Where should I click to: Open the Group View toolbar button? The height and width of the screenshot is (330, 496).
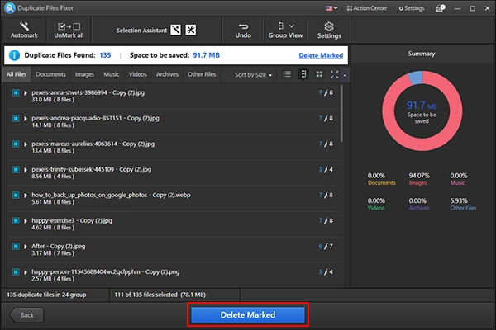[285, 30]
